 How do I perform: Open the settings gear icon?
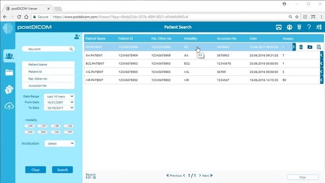coord(289,27)
